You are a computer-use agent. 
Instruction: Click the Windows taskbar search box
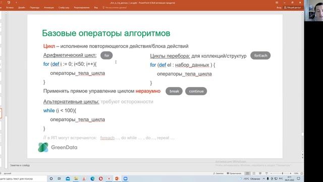pyautogui.click(x=23, y=178)
